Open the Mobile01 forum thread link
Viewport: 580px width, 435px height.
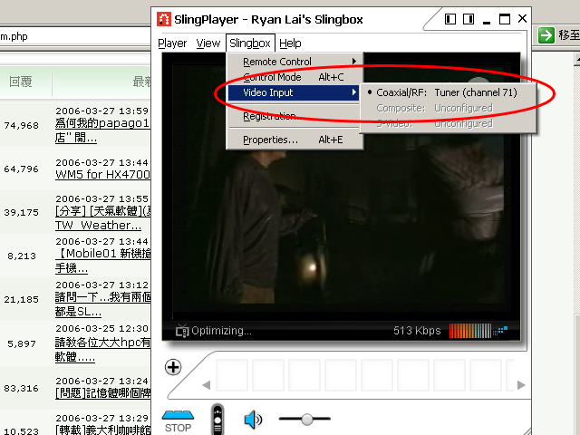[102, 261]
